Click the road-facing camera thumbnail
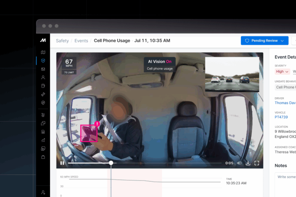The width and height of the screenshot is (296, 197). click(x=232, y=74)
